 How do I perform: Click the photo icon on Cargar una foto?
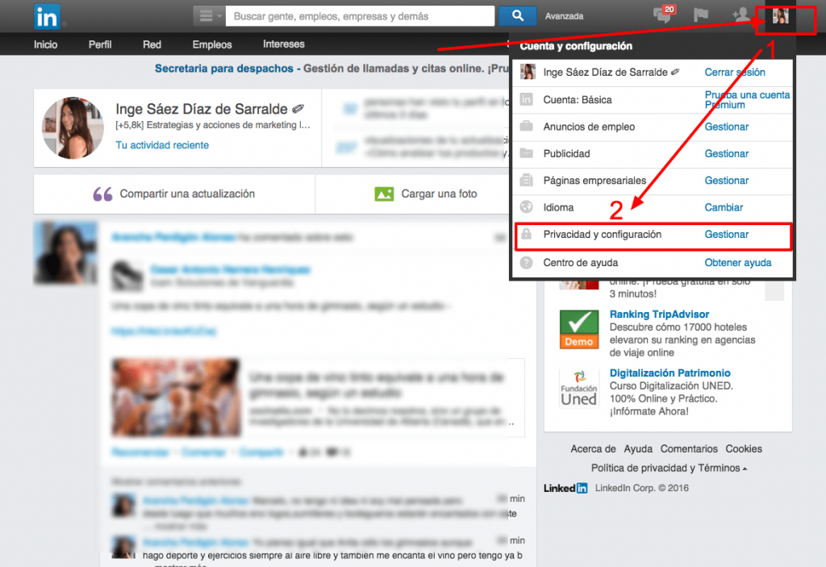tap(383, 194)
